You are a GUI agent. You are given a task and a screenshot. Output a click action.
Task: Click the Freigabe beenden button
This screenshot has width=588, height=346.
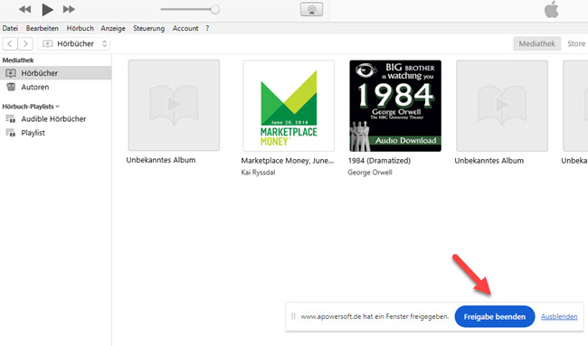click(495, 316)
